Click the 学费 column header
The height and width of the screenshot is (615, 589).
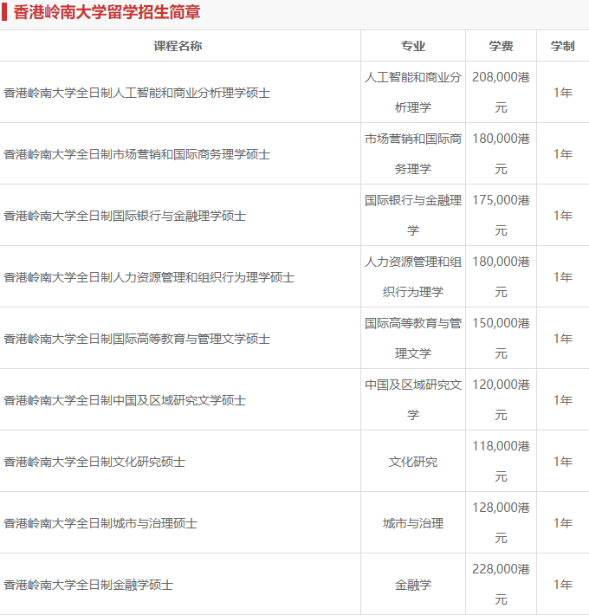click(501, 46)
